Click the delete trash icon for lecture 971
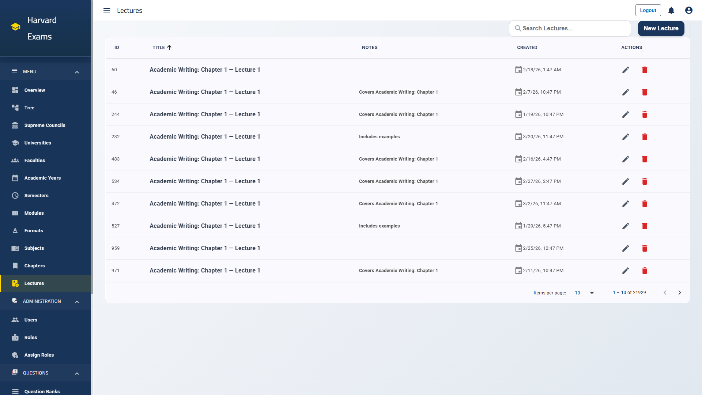Image resolution: width=702 pixels, height=395 pixels. (x=645, y=271)
